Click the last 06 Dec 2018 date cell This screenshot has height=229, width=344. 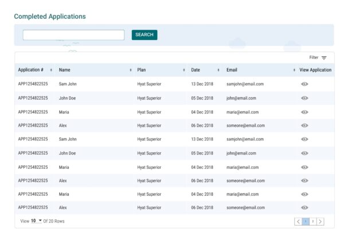click(x=202, y=207)
